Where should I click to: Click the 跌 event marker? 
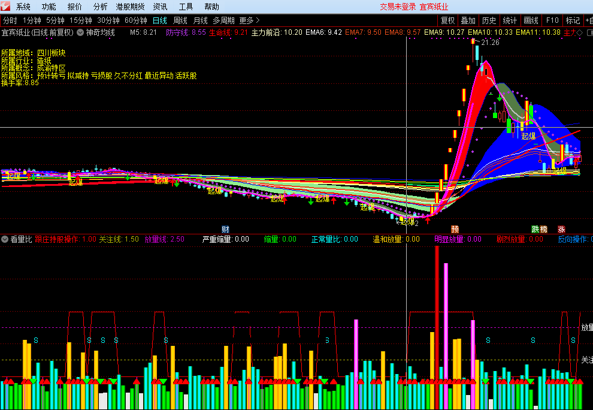[535, 229]
